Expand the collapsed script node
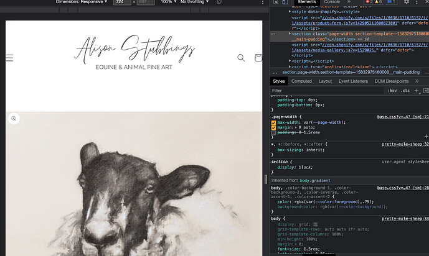The height and width of the screenshot is (256, 429). [x=290, y=61]
